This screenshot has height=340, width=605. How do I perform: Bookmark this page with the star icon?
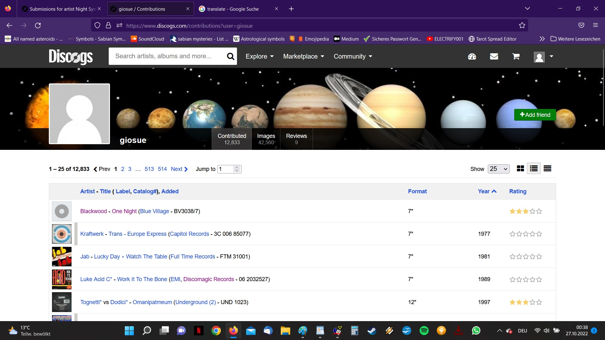coord(522,25)
